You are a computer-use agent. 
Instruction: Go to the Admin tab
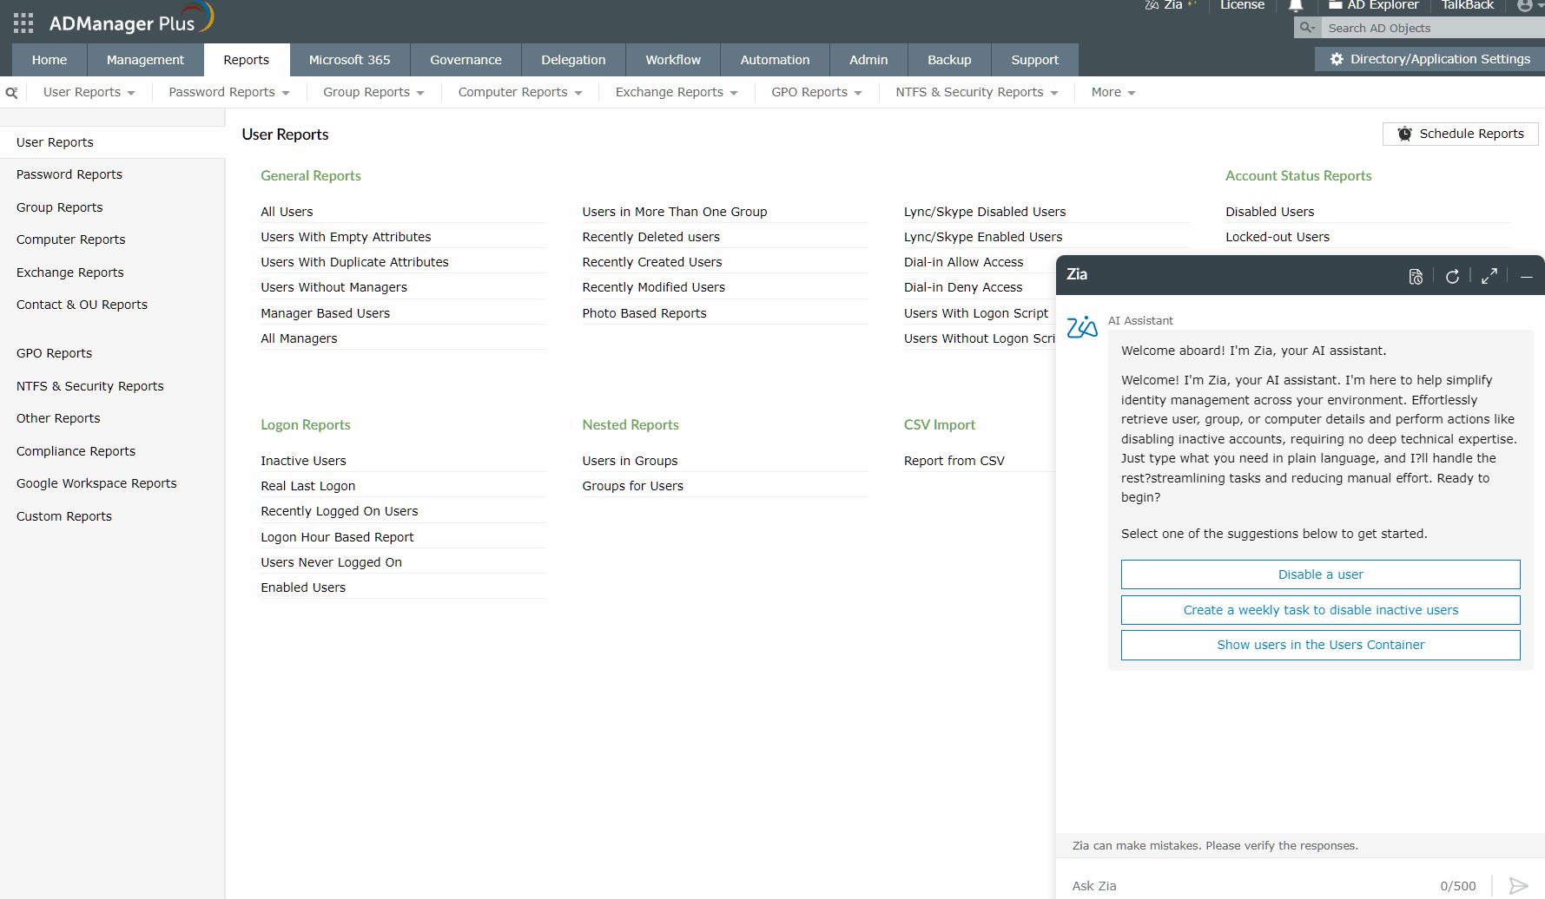(868, 60)
